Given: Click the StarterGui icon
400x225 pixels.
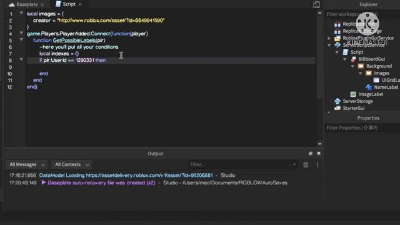Looking at the screenshot, I should point(337,108).
